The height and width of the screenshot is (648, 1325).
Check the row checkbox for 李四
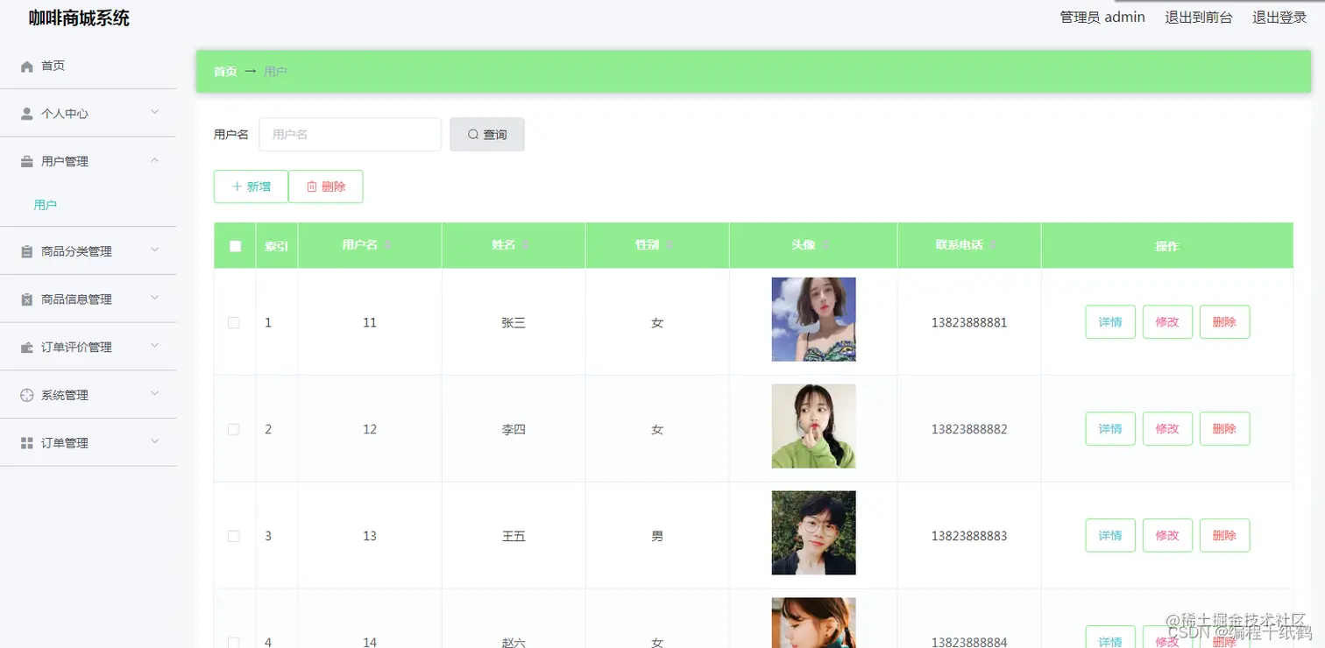click(234, 429)
